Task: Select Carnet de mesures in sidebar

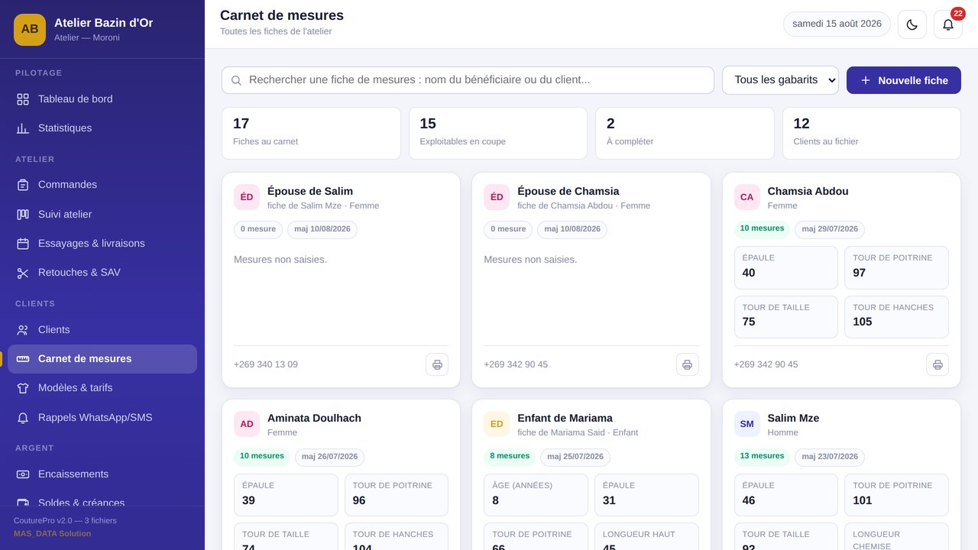Action: point(102,359)
